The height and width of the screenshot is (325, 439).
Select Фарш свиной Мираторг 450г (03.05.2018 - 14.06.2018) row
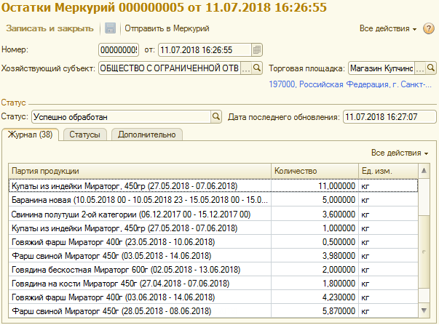(x=213, y=256)
